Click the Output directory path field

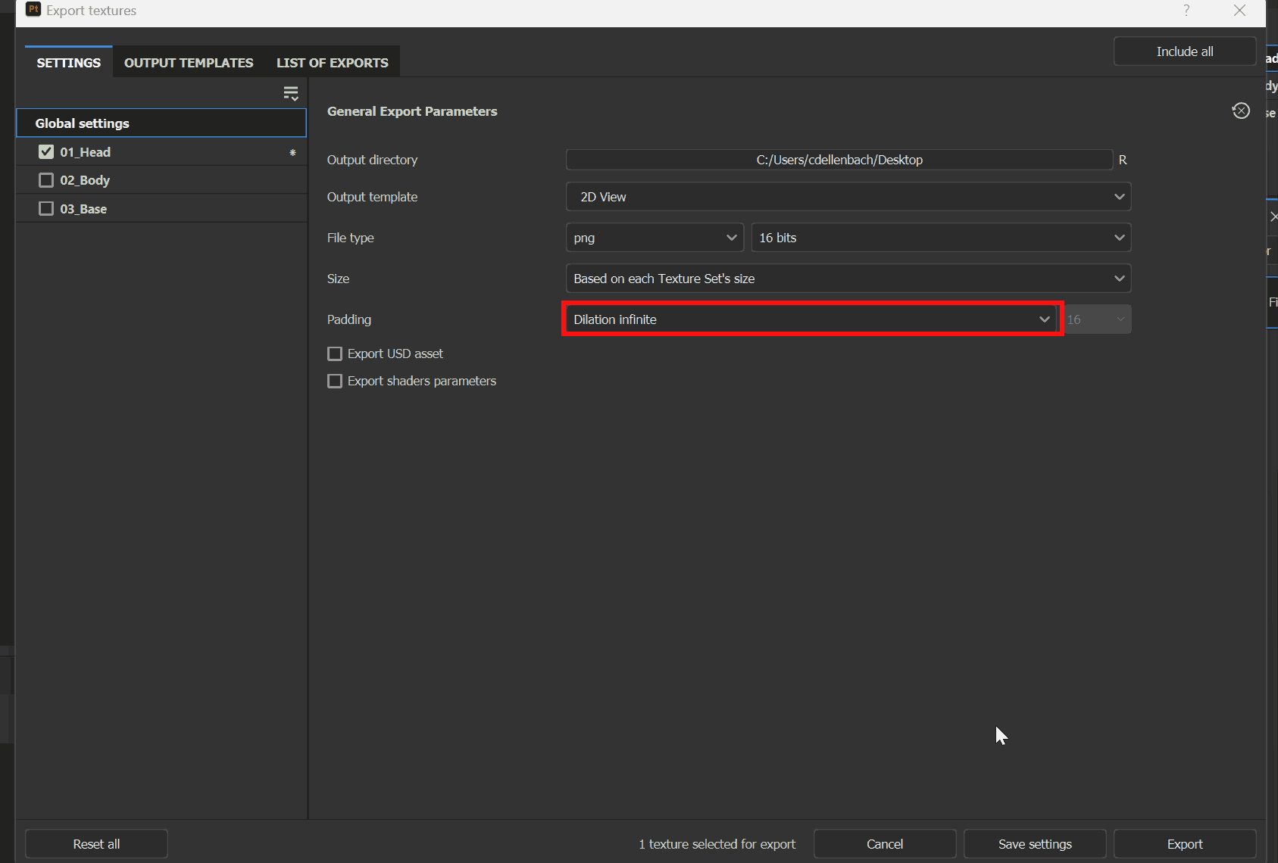pos(839,160)
